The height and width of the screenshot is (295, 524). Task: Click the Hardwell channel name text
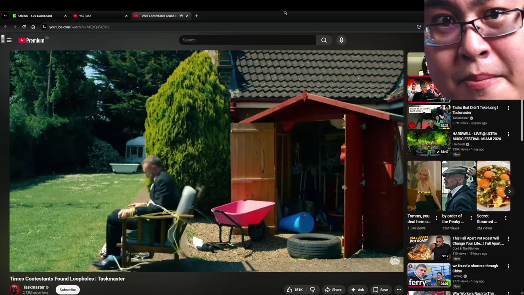tap(458, 144)
